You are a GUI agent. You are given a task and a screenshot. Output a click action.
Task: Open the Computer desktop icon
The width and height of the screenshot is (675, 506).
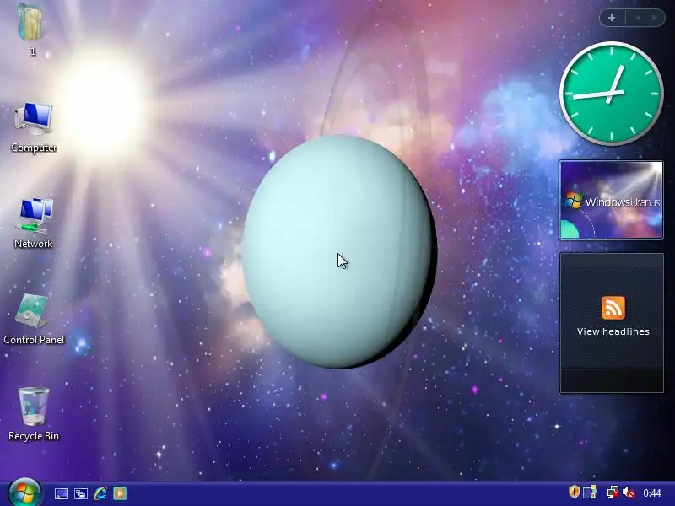[x=34, y=126]
